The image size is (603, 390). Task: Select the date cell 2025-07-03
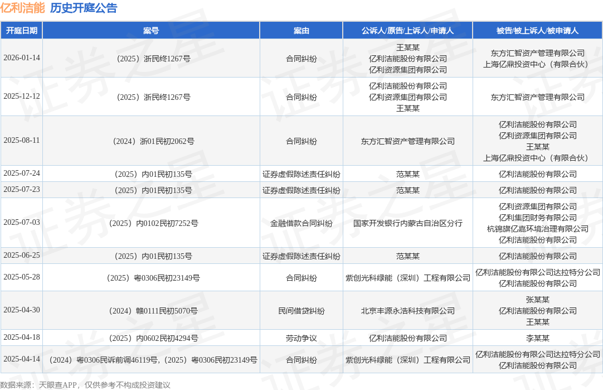pyautogui.click(x=22, y=223)
